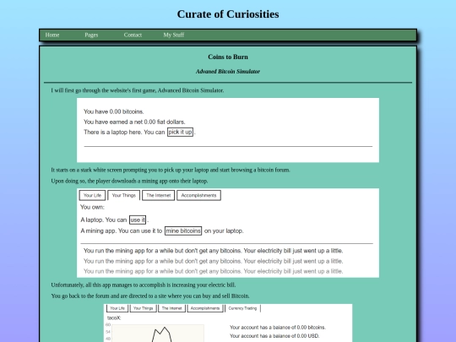
Task: Select the 'Accomplishments' tab in the second screenshot
Action: (x=198, y=195)
